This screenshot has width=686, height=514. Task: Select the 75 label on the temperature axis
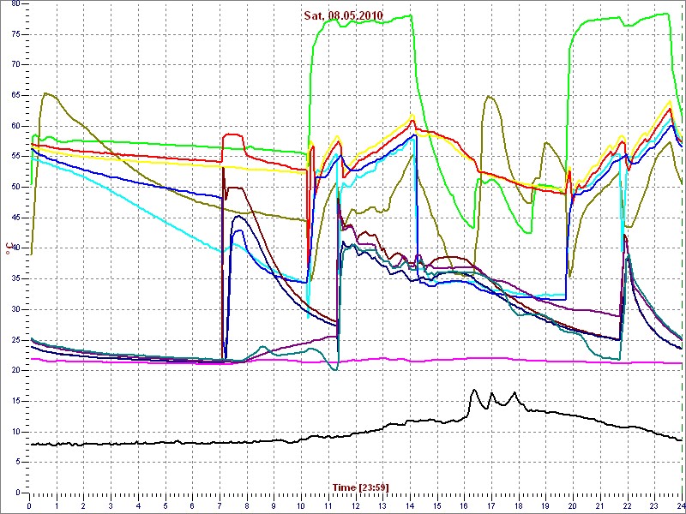pos(15,34)
